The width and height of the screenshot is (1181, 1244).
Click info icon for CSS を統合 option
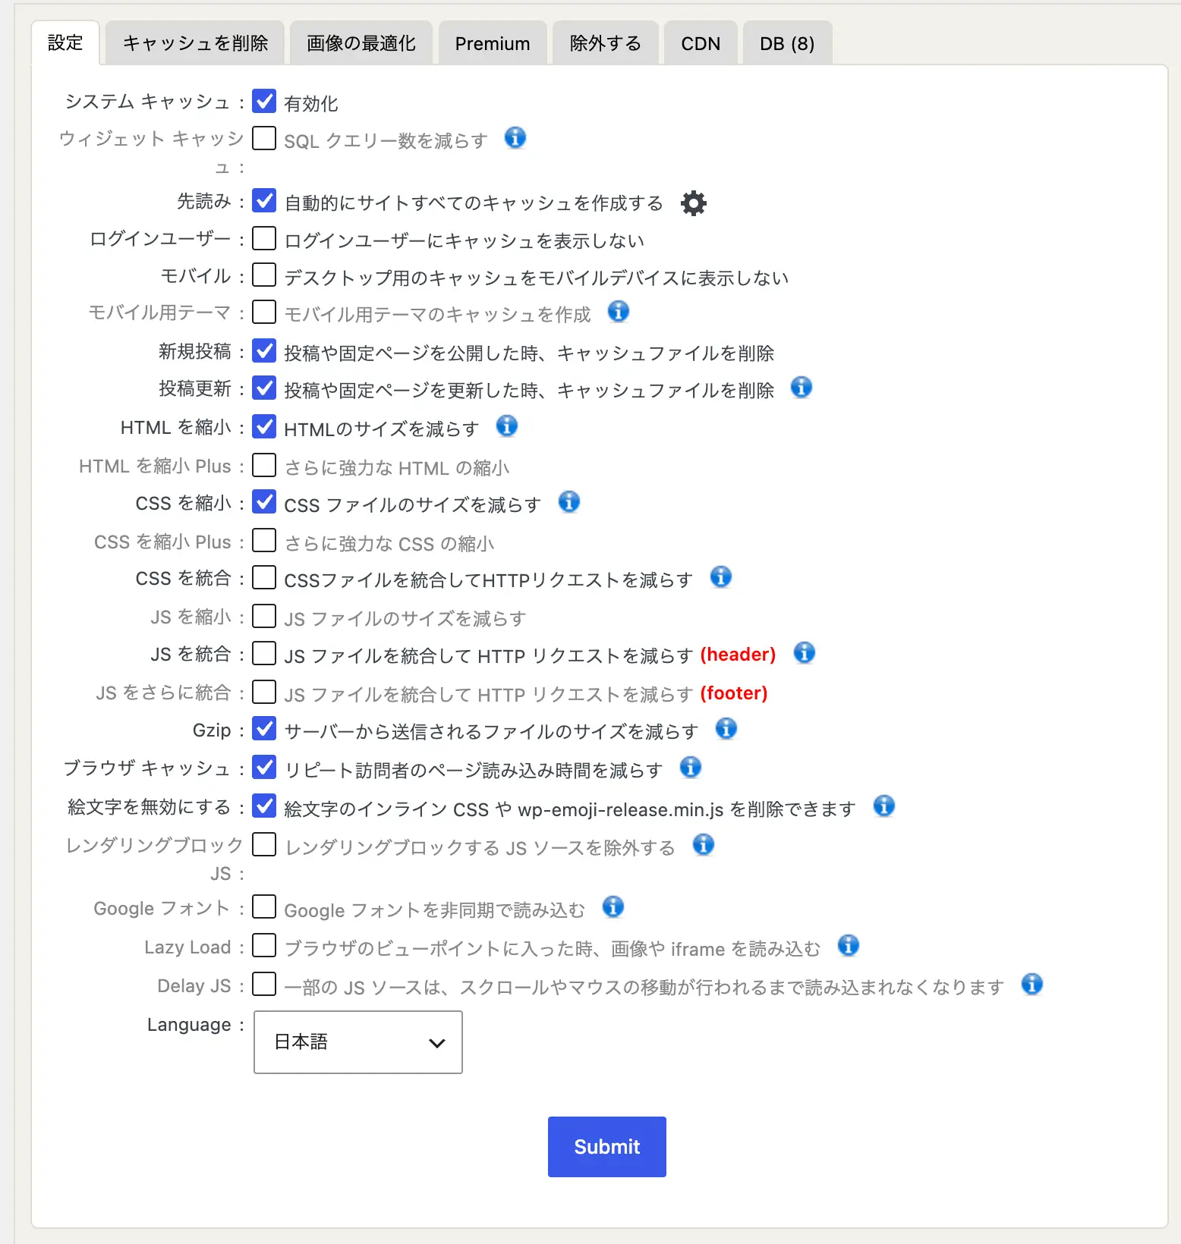point(721,576)
